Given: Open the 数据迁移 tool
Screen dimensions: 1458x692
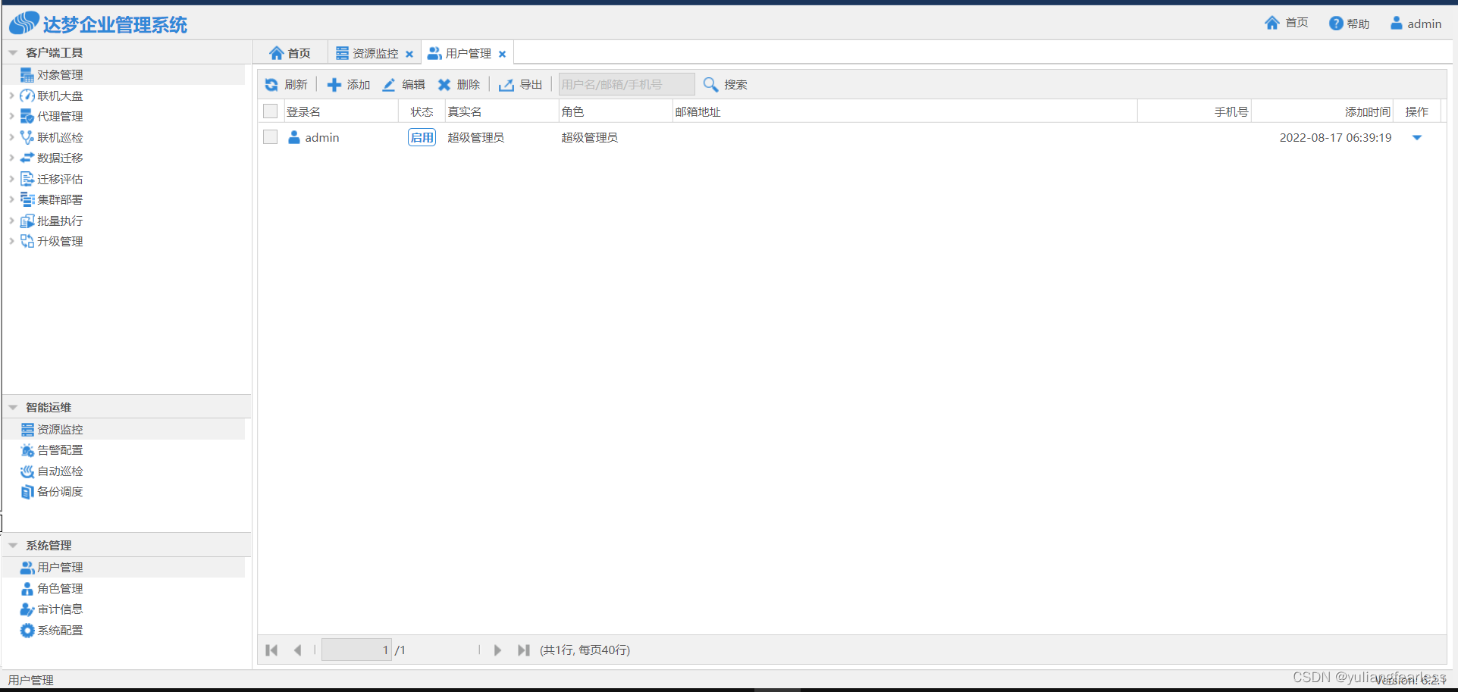Looking at the screenshot, I should (60, 158).
